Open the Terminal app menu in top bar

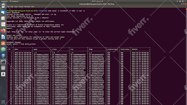click(x=14, y=1)
